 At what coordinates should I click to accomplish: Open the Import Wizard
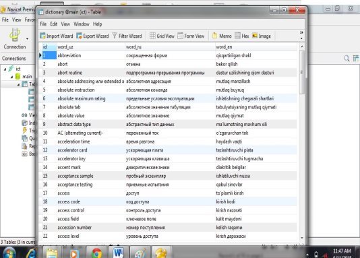(57, 36)
